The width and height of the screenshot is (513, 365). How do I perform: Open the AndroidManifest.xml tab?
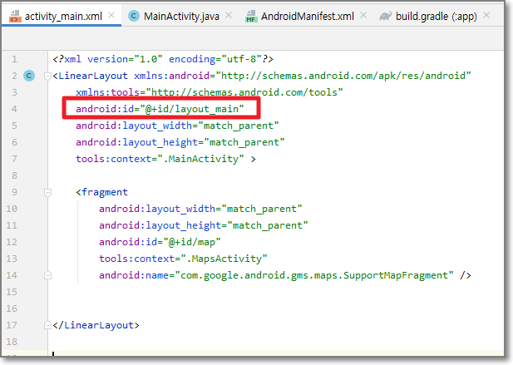[x=307, y=16]
